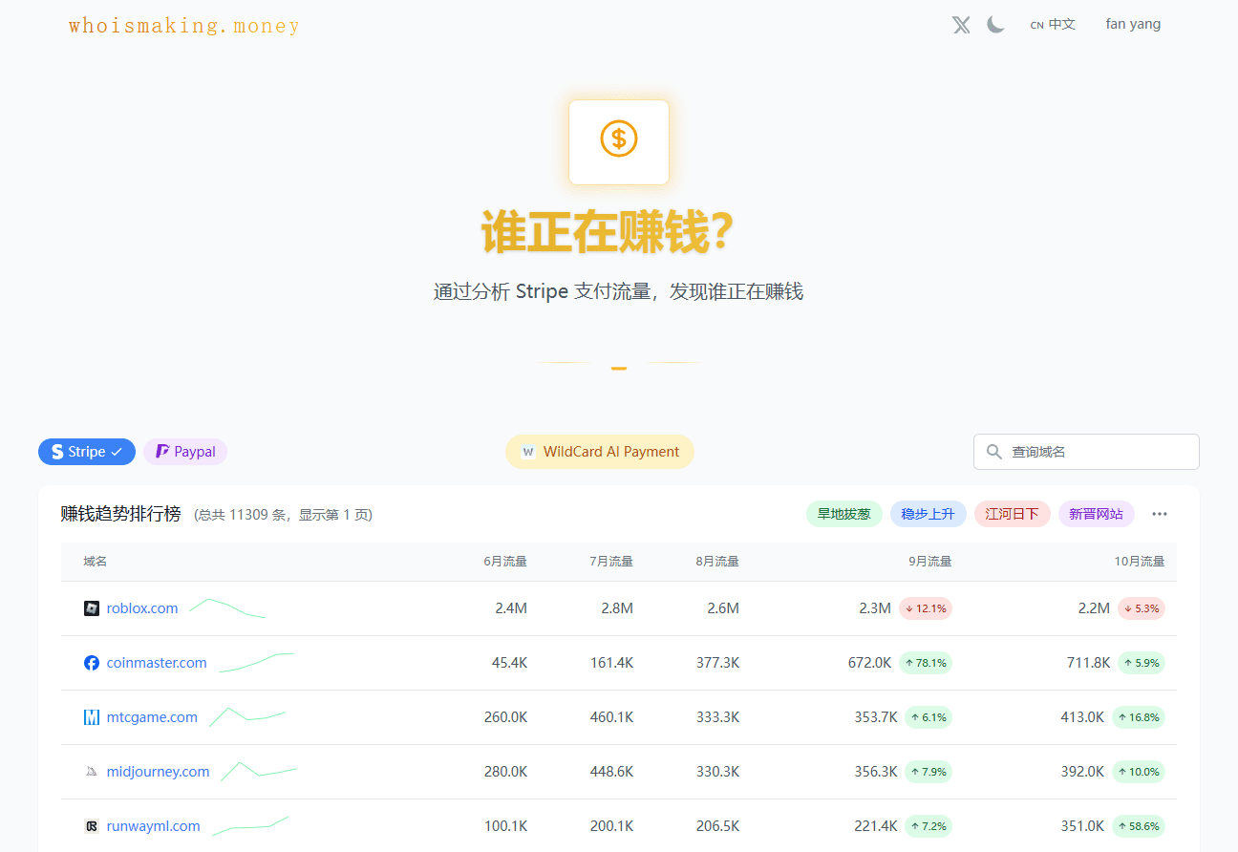
Task: Open coinmaster.com domain link
Action: [157, 663]
